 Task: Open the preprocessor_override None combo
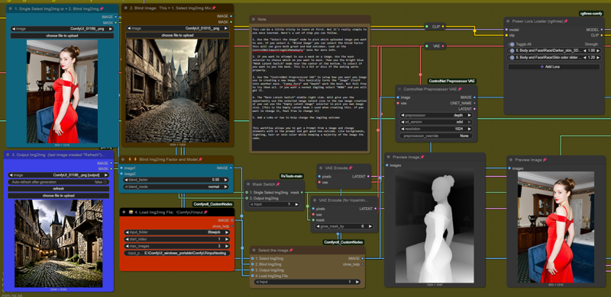pos(436,136)
